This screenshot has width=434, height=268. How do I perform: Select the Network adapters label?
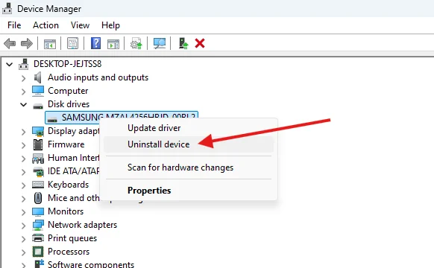82,225
